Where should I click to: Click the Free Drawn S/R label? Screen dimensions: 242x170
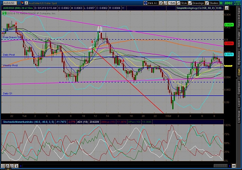click(12, 37)
